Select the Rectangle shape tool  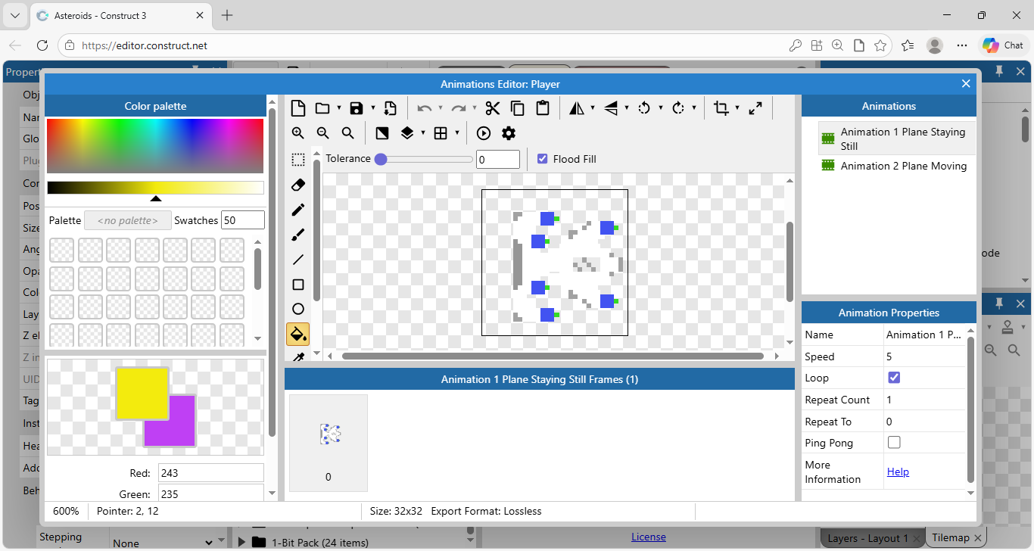[298, 285]
